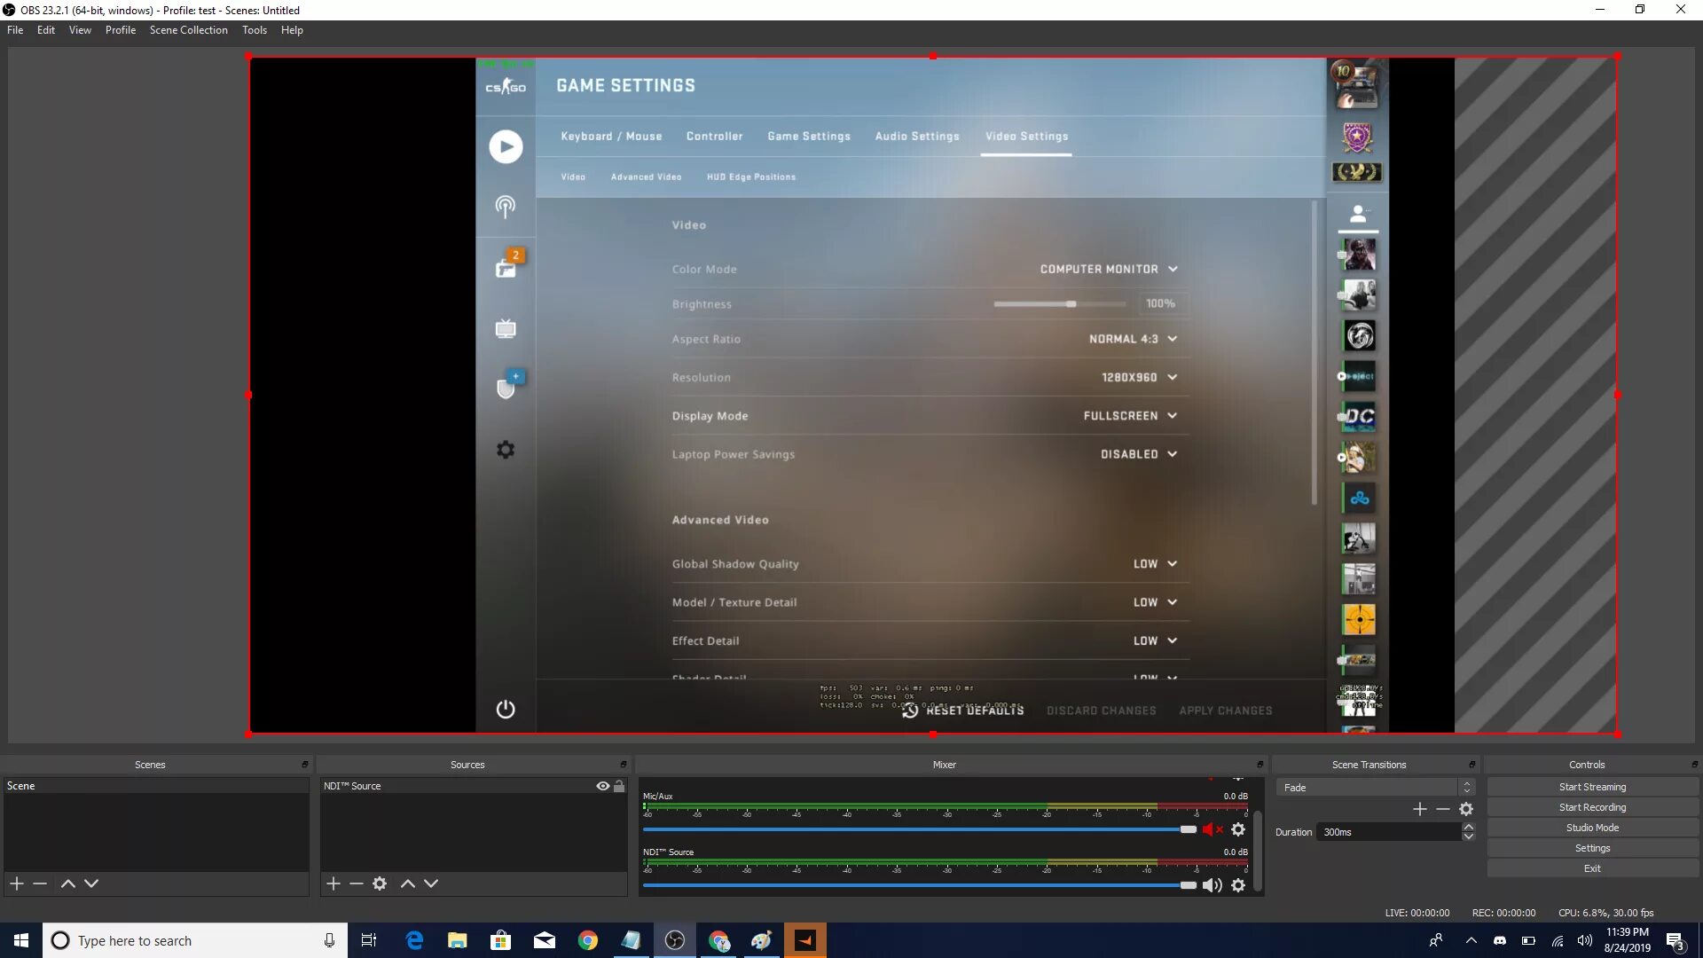Screen dimensions: 1703x958
Task: Click the NDI Source audio mute speaker icon
Action: tap(1211, 884)
